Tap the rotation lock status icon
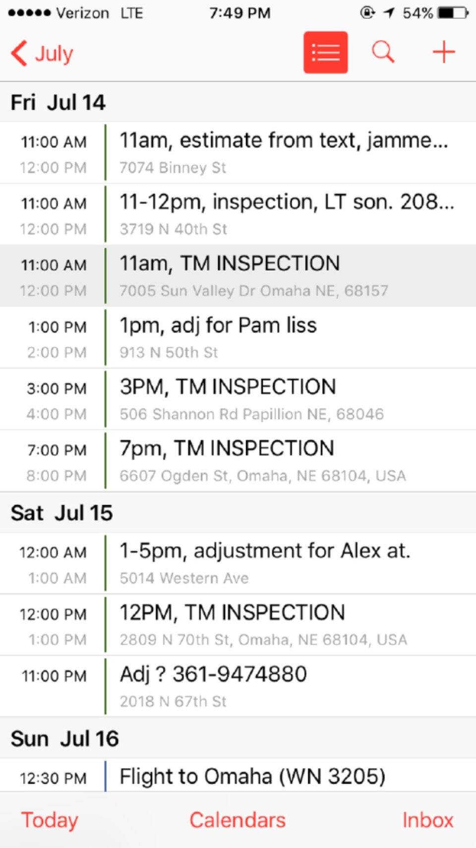Viewport: 476px width, 848px height. pos(367,12)
